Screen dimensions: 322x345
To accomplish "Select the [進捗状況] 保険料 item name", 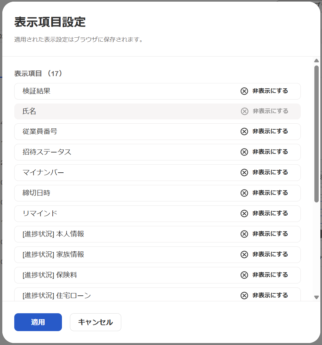I will [50, 275].
